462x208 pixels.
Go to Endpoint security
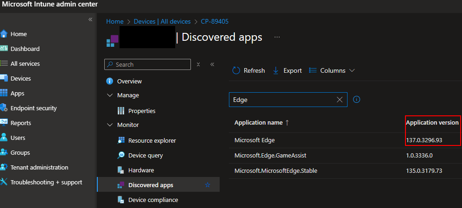33,108
